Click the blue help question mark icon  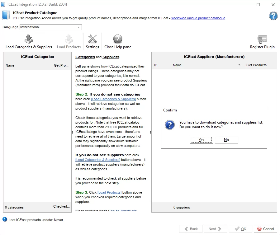[273, 16]
